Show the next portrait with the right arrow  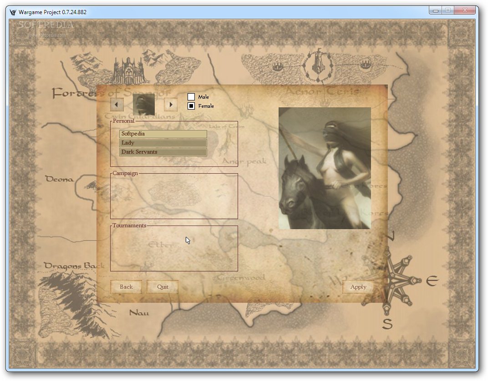(x=171, y=105)
